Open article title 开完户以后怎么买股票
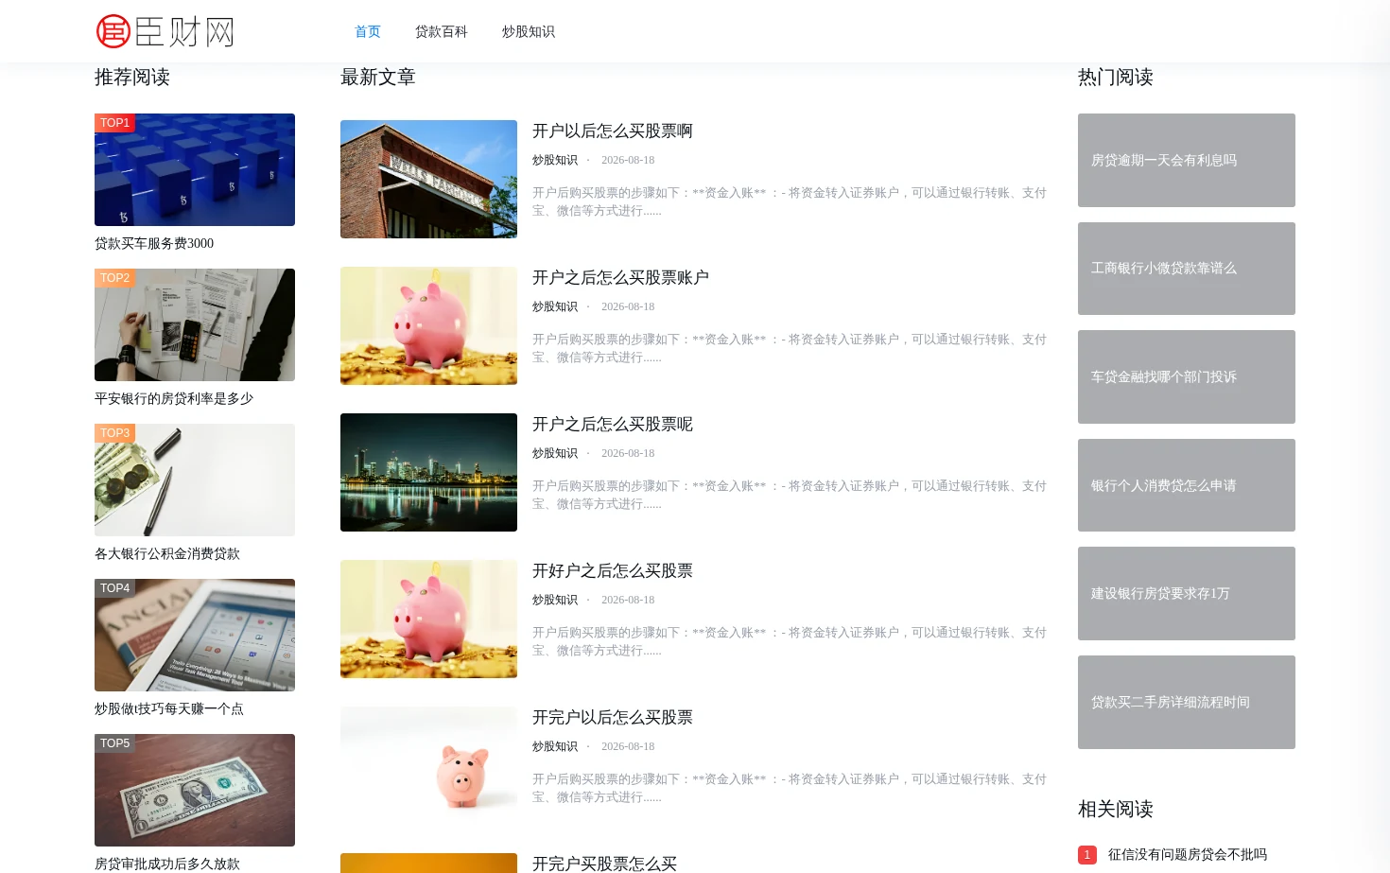 (x=613, y=718)
